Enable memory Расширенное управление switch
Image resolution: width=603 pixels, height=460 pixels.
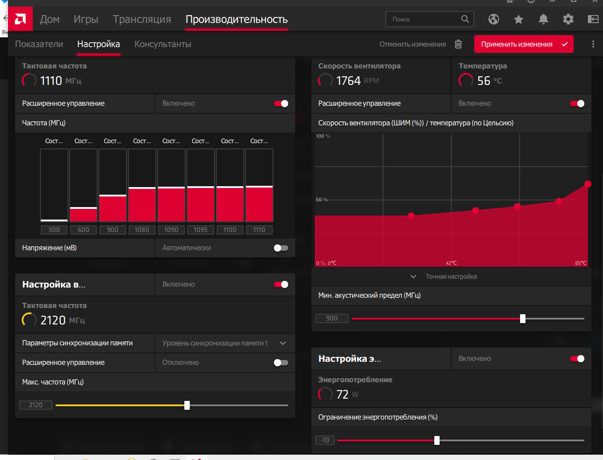pos(281,363)
